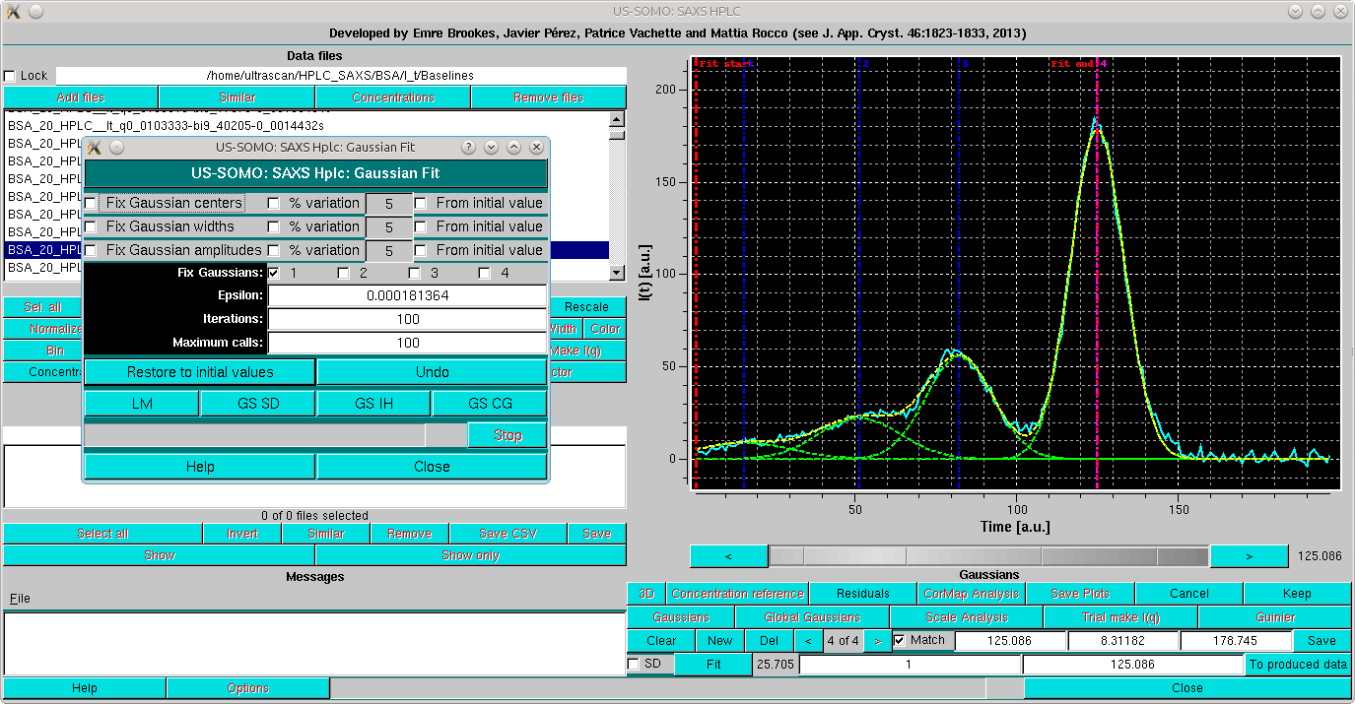1355x704 pixels.
Task: Click the Concentrations button
Action: pos(393,97)
